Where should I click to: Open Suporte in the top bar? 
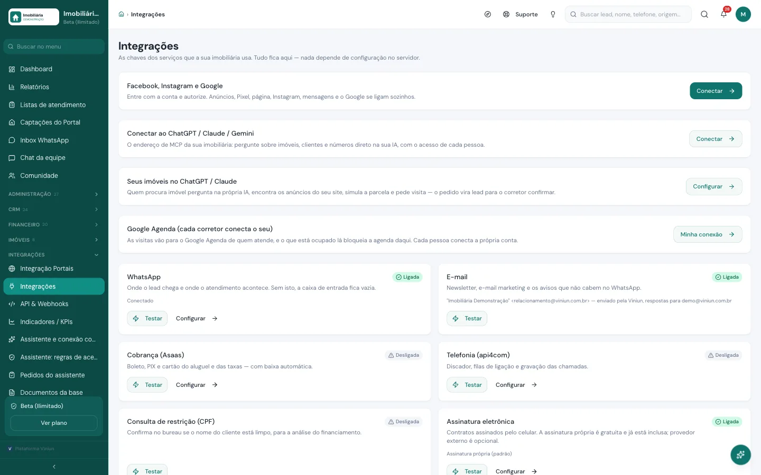coord(520,14)
